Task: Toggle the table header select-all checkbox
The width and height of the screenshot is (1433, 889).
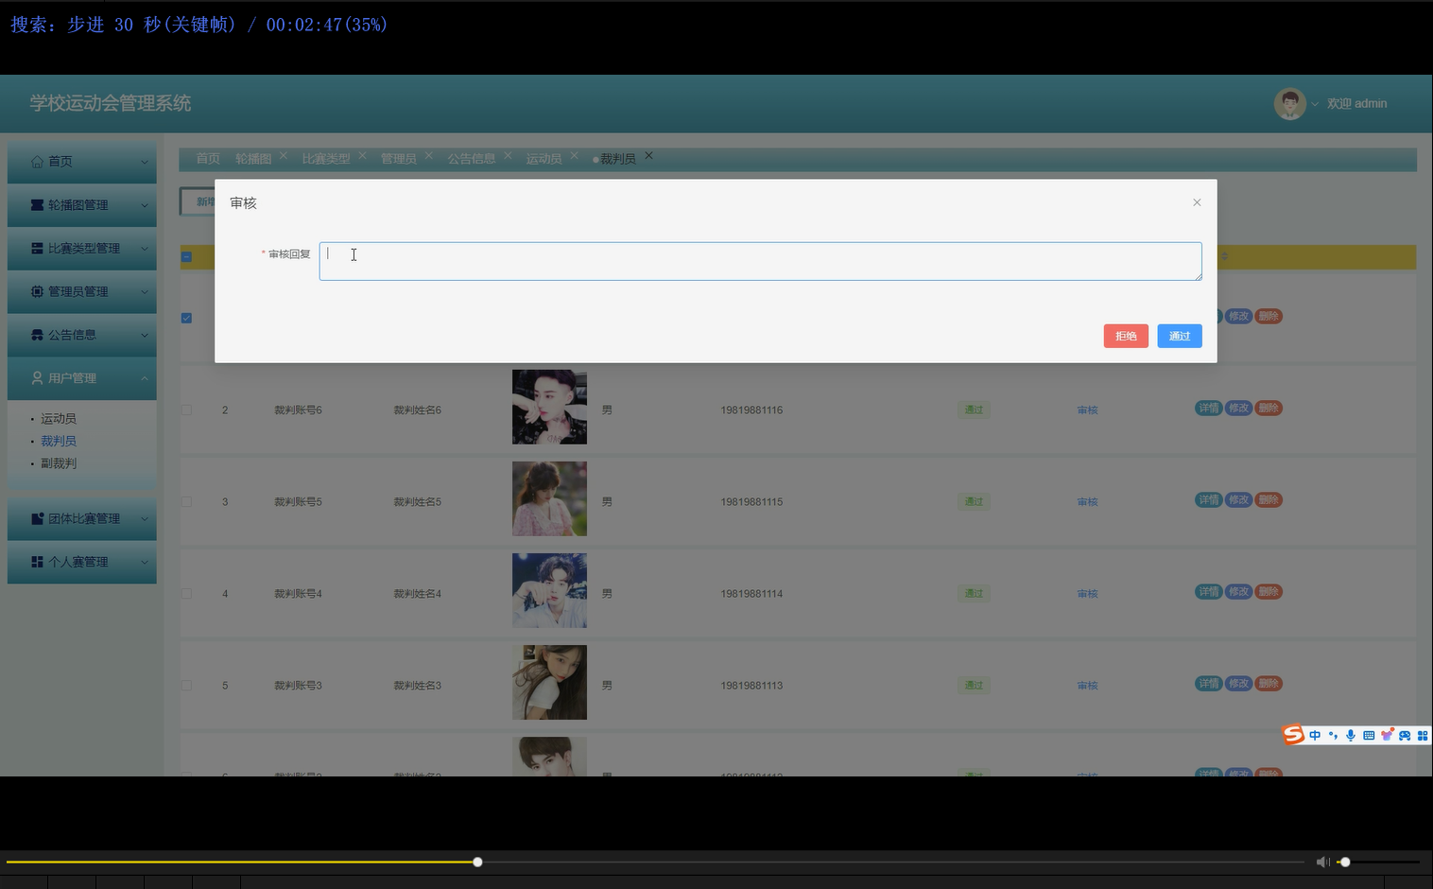Action: pos(186,256)
